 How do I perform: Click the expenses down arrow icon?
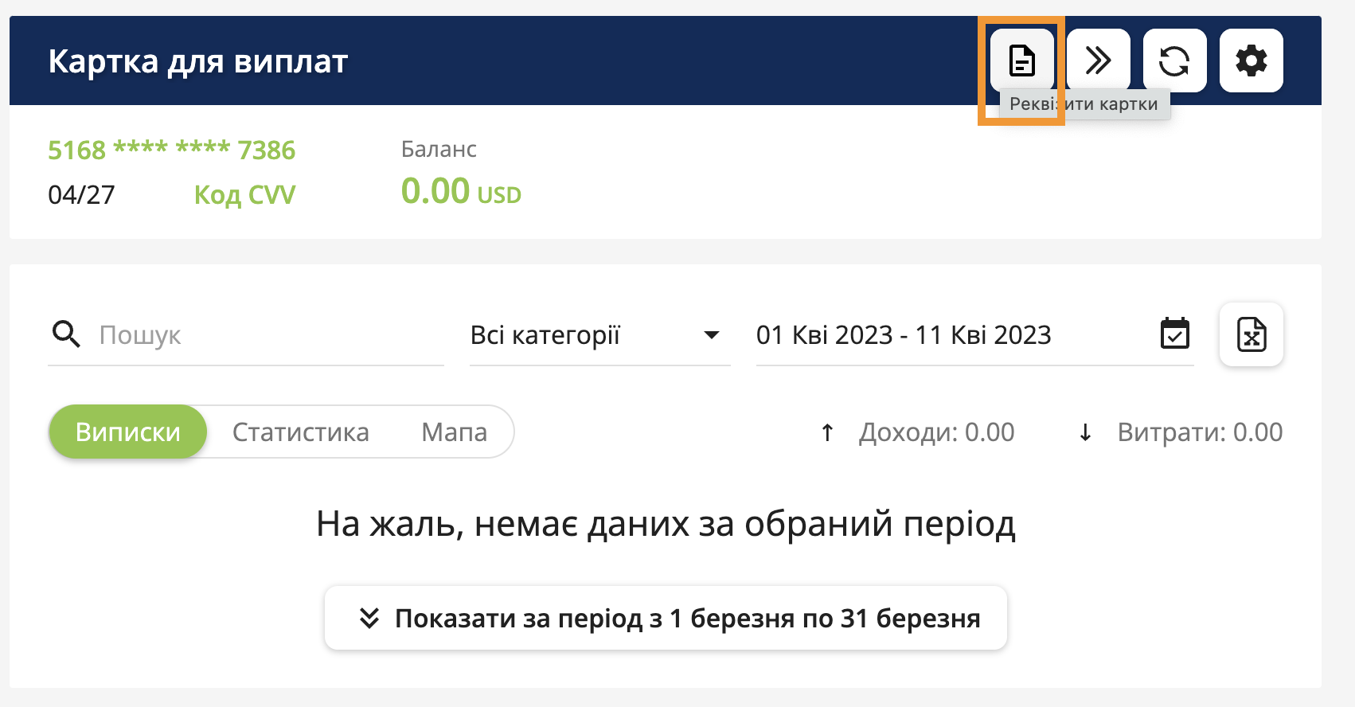click(x=1085, y=432)
